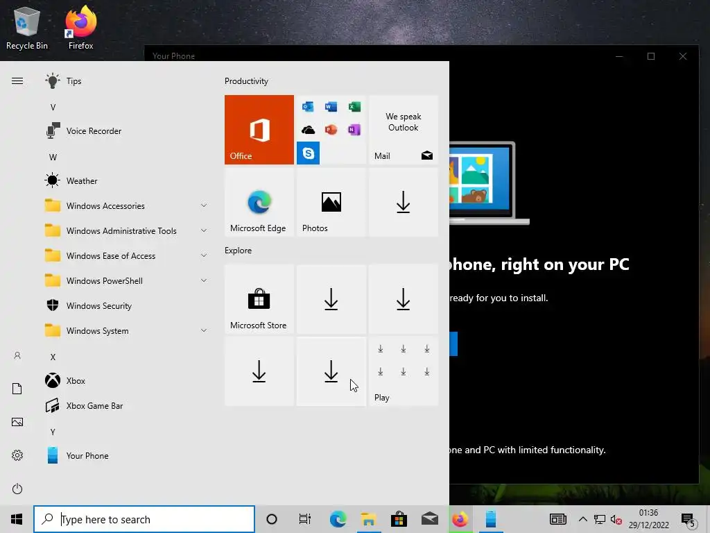Open Pictures from Start sidebar
Image resolution: width=710 pixels, height=533 pixels.
point(17,422)
